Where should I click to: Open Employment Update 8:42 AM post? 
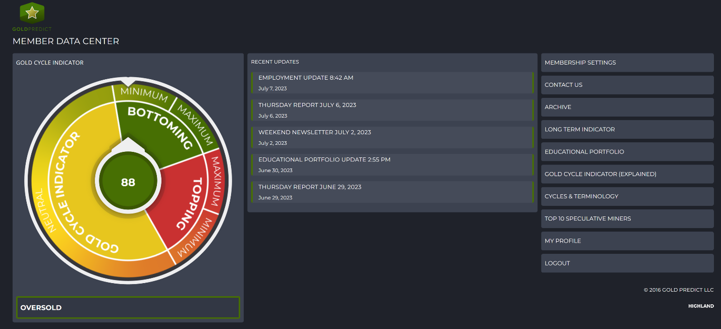(392, 83)
